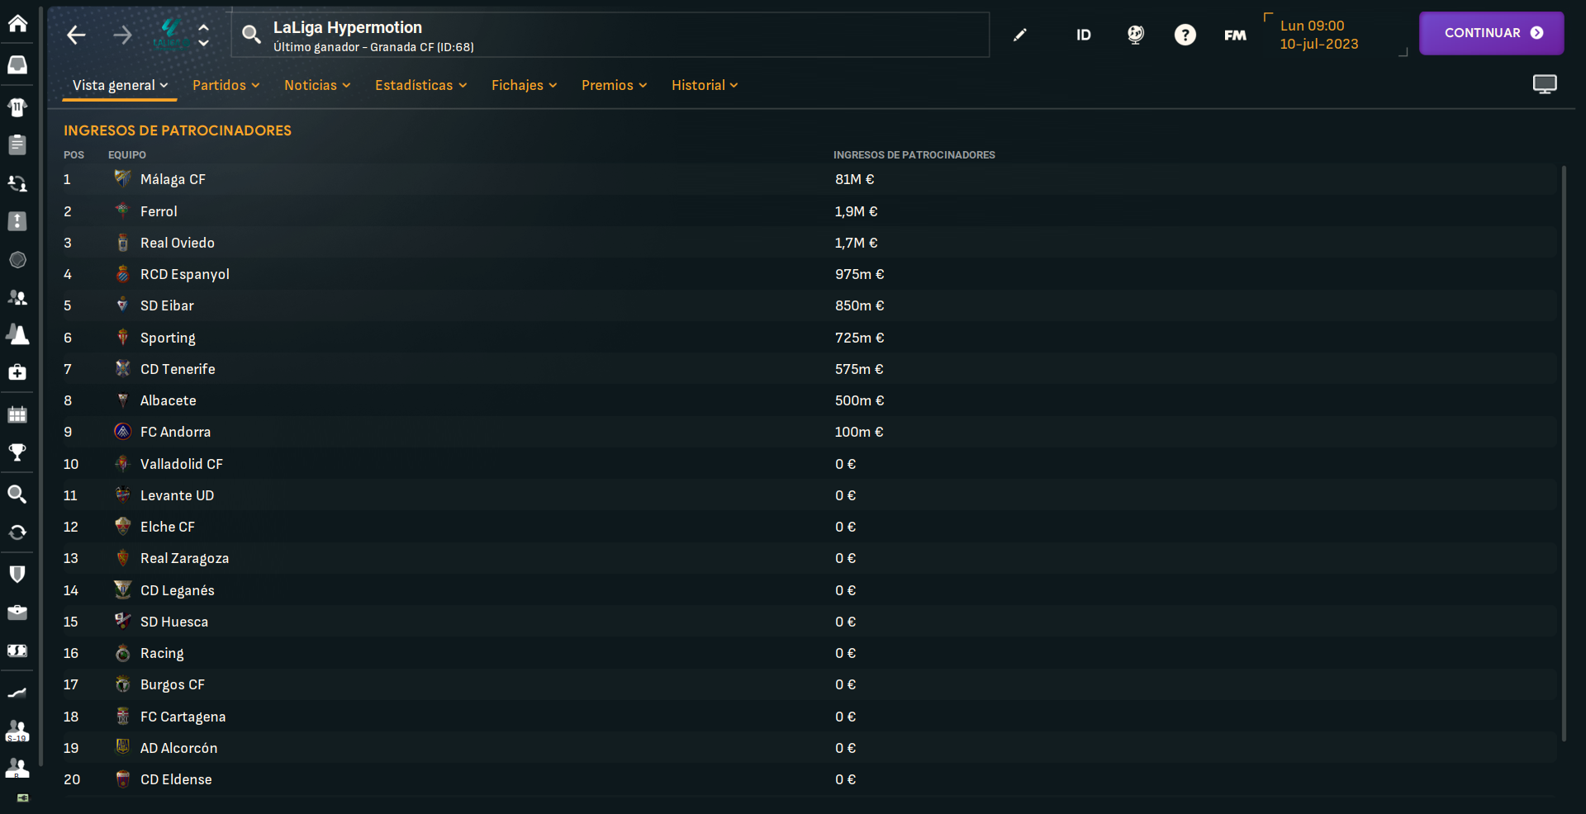Expand the Fichajes dropdown menu
1586x814 pixels.
(x=524, y=85)
